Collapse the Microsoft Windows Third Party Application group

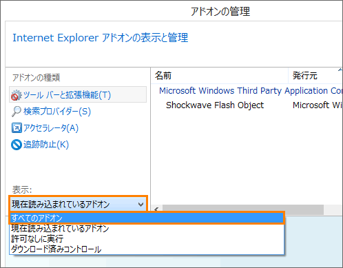click(x=251, y=91)
